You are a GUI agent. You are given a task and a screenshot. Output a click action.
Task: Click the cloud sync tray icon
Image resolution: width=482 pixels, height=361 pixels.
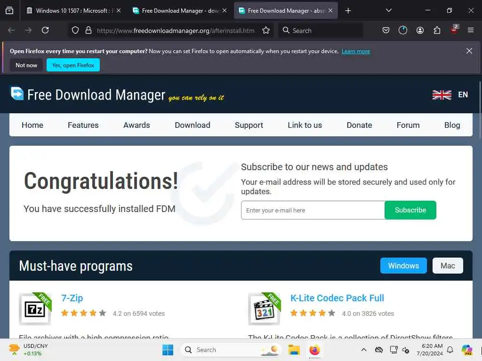pyautogui.click(x=379, y=350)
